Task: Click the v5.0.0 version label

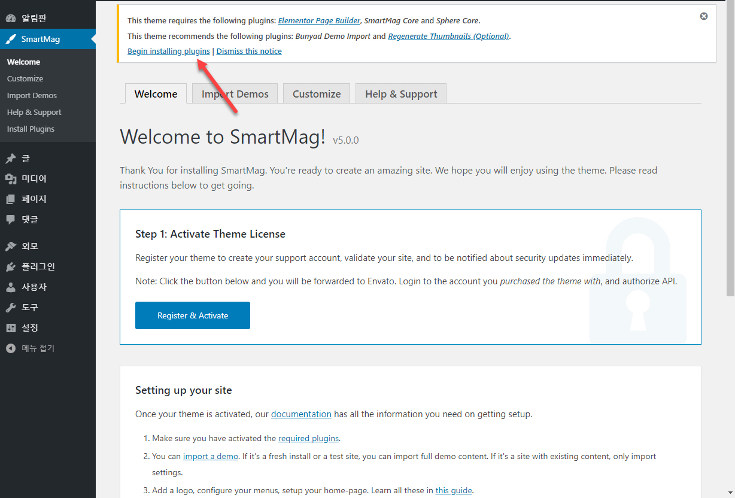Action: click(x=346, y=141)
